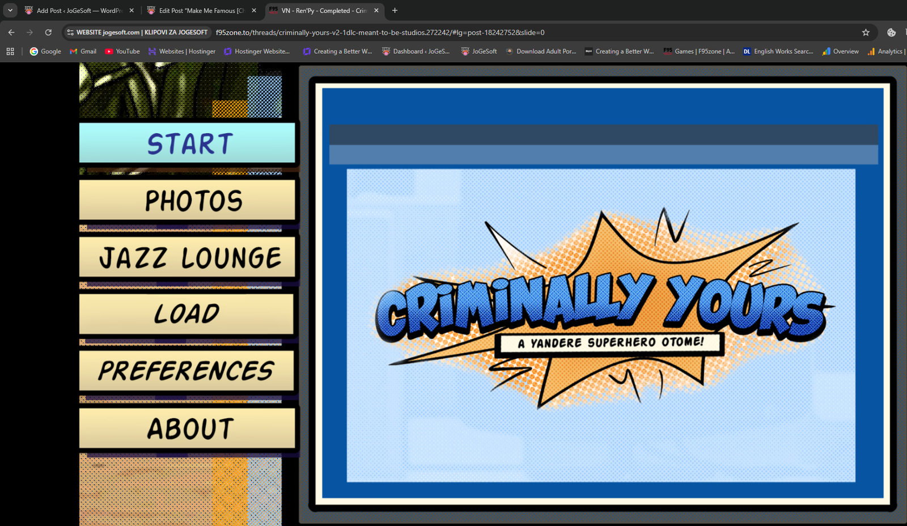Close the VN Ren'Py Completed tab
The width and height of the screenshot is (907, 526).
(x=376, y=10)
